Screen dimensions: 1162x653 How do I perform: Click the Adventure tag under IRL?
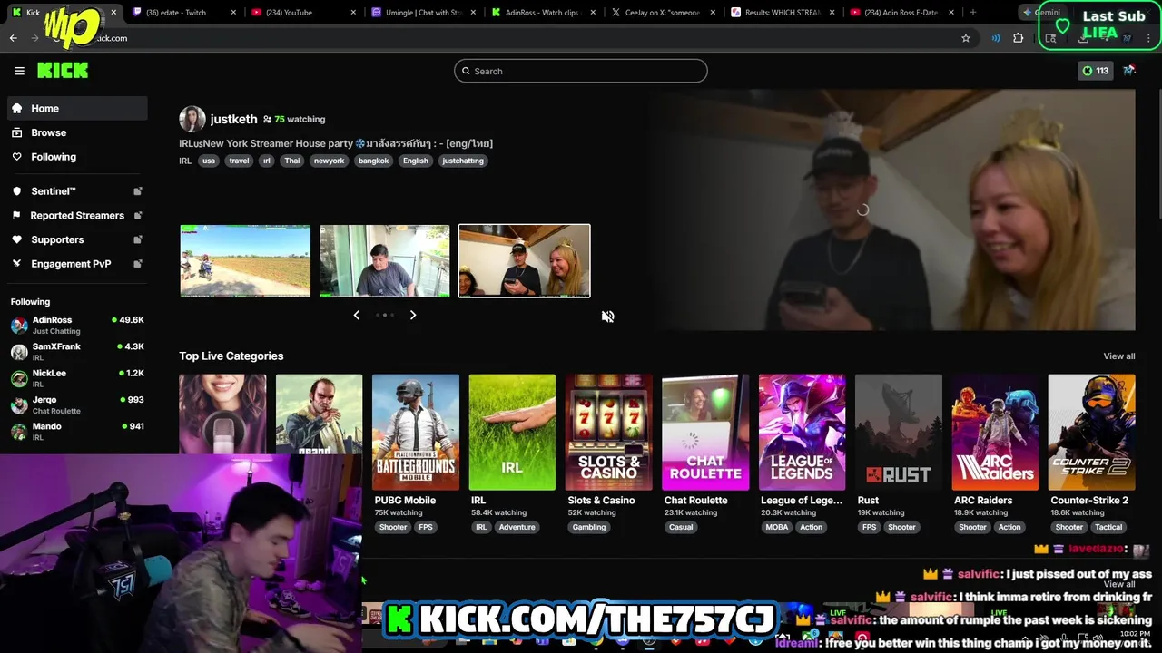pyautogui.click(x=517, y=527)
